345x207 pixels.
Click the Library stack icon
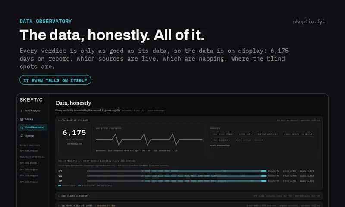[22, 119]
